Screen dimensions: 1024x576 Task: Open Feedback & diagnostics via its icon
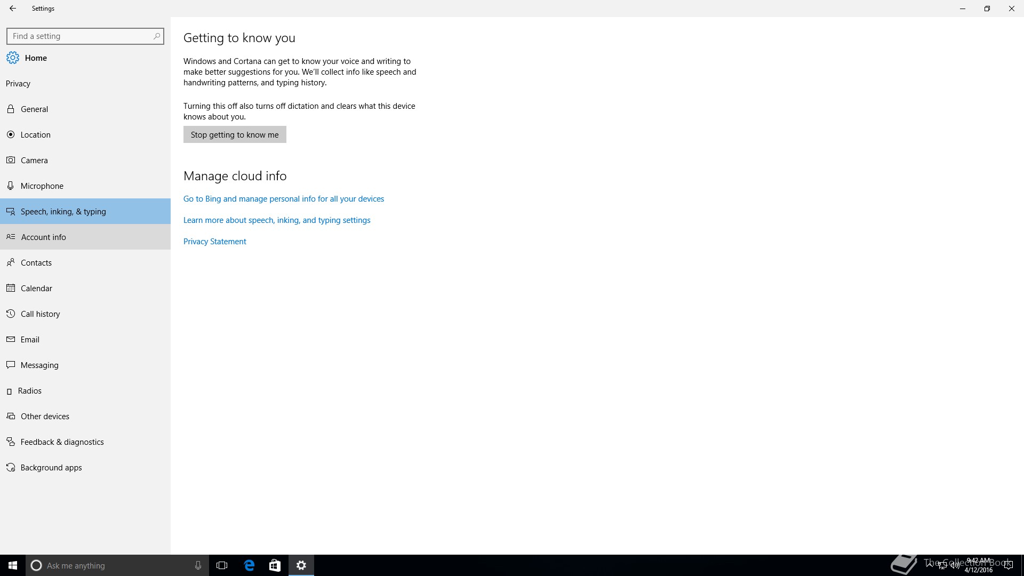pos(10,442)
